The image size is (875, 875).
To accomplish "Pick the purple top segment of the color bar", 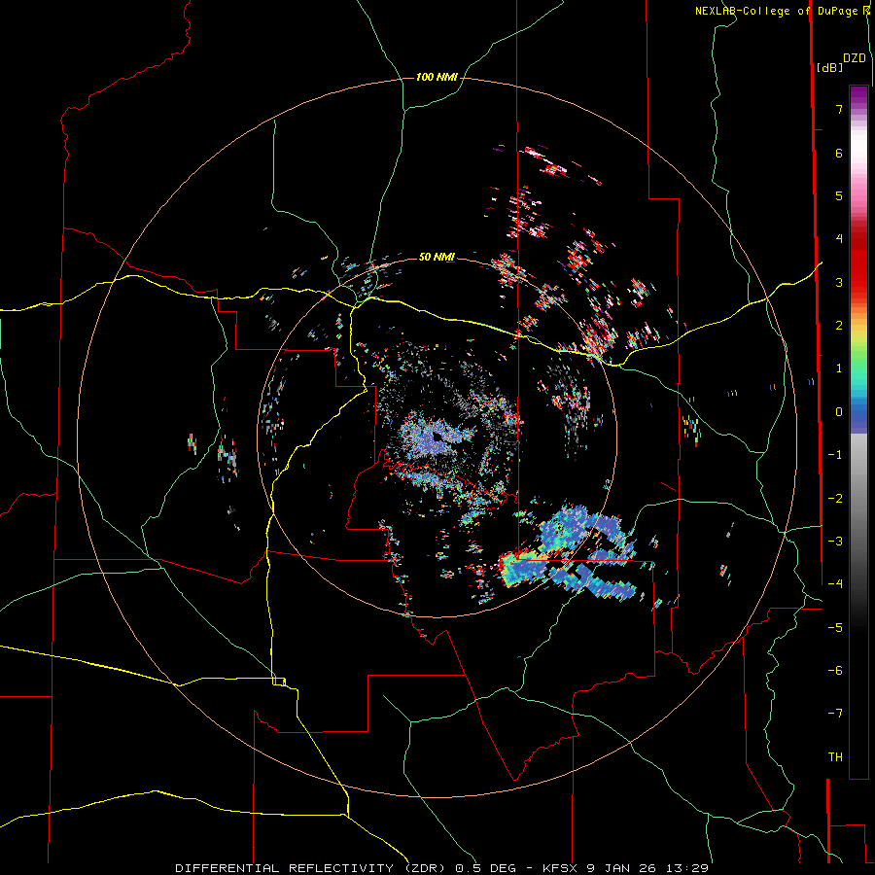I will pos(858,95).
